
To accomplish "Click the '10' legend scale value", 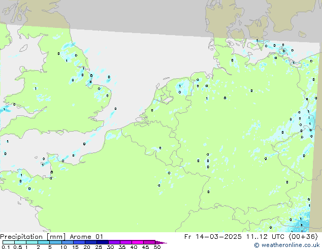I will tap(63, 247).
